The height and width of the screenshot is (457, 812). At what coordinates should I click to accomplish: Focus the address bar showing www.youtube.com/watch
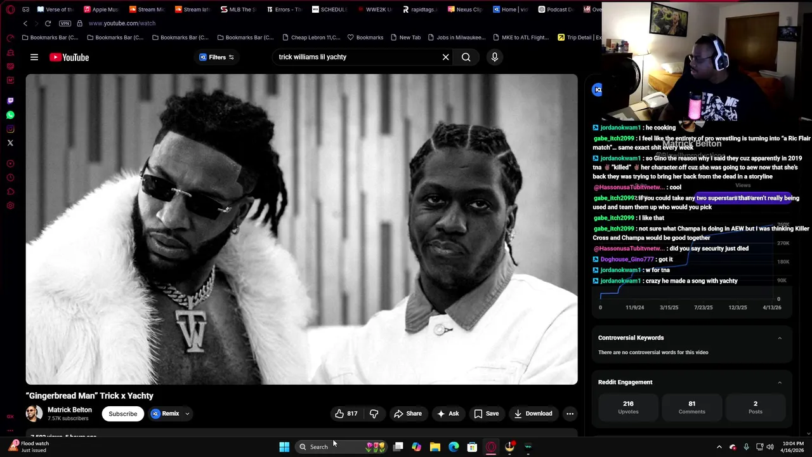pos(122,23)
